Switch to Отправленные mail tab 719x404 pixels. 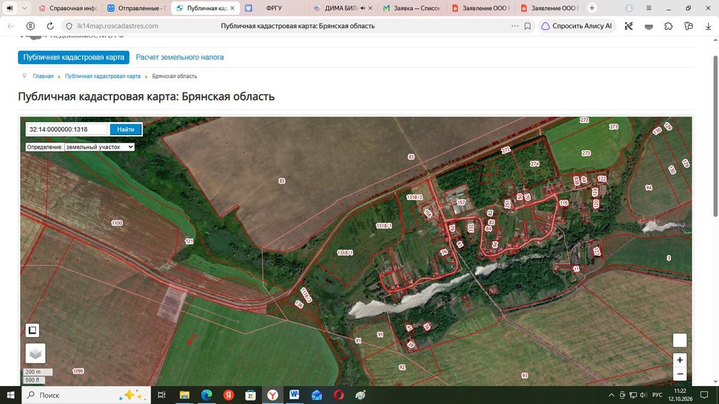point(137,8)
